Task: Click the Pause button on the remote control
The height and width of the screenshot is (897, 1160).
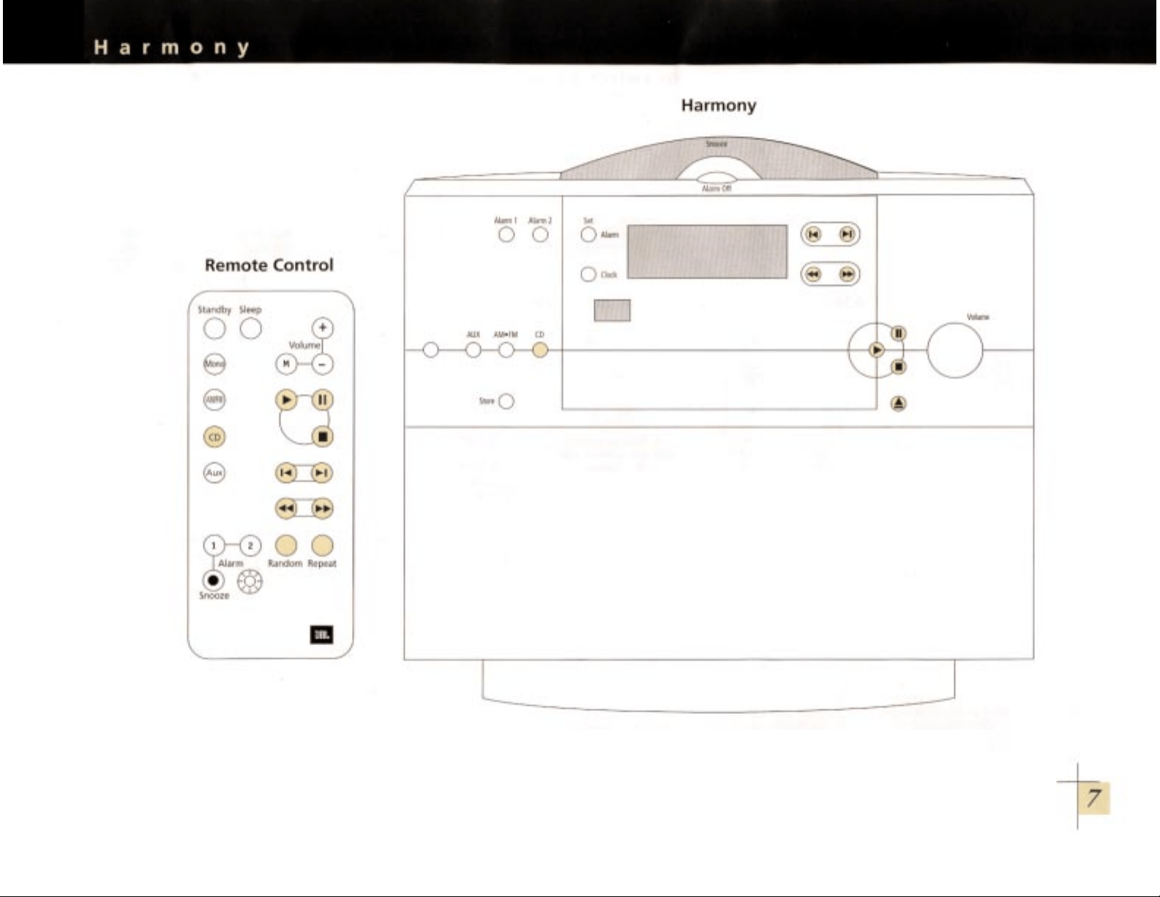Action: (322, 400)
